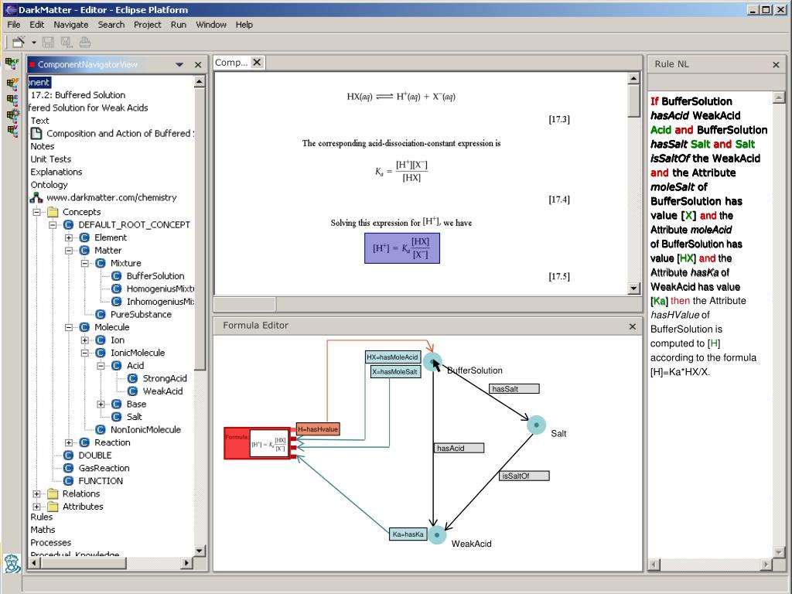Open the Help menu

pyautogui.click(x=244, y=24)
